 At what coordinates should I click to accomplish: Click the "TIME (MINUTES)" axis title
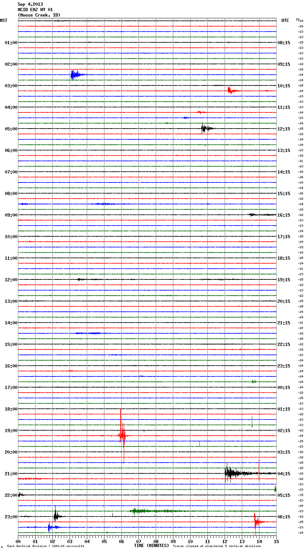tap(151, 546)
